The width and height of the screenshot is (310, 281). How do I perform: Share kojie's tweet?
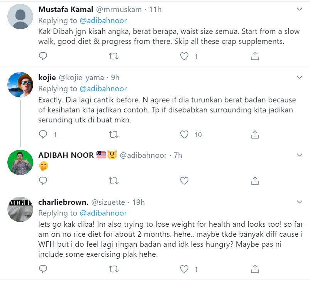click(255, 134)
